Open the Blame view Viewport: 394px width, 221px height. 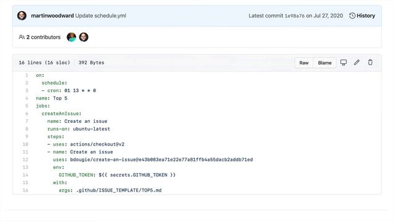(x=324, y=63)
